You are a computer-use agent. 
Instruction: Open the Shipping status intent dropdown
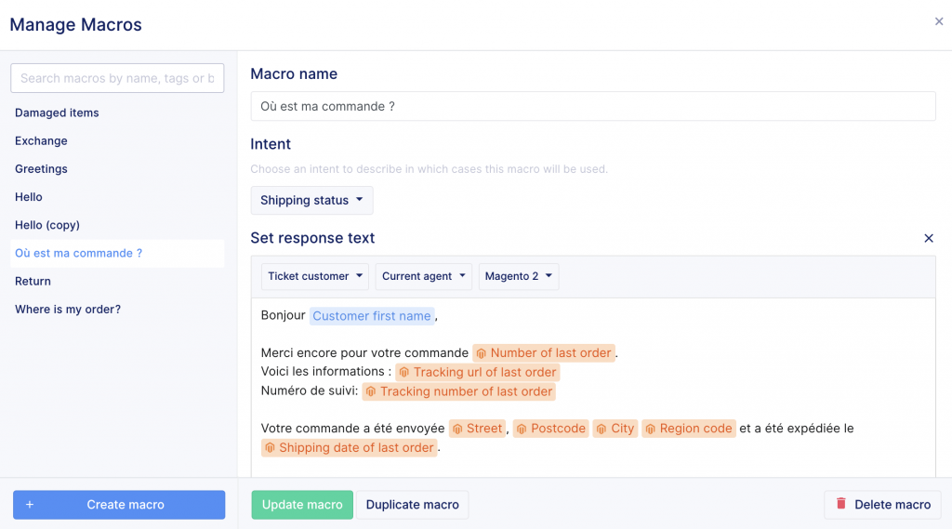311,201
